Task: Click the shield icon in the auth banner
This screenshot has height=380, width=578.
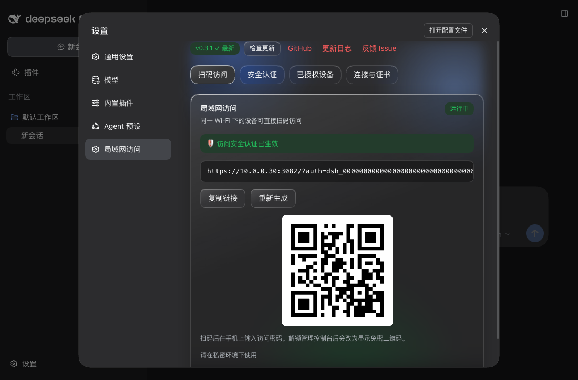Action: [x=211, y=143]
